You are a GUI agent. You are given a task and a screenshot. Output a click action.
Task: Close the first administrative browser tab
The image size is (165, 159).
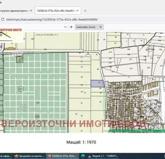tap(31, 11)
